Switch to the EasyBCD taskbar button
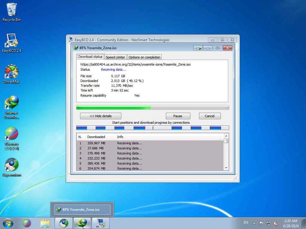The image size is (306, 229). [x=100, y=223]
